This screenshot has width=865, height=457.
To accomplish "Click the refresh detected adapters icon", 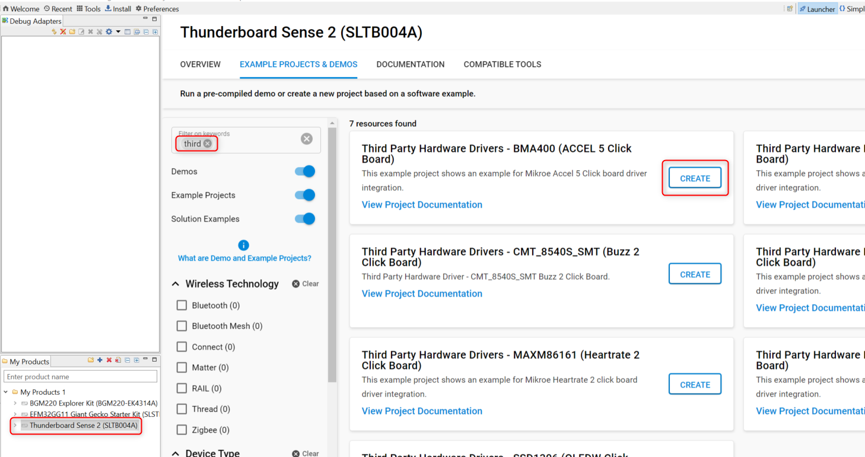I will point(54,31).
